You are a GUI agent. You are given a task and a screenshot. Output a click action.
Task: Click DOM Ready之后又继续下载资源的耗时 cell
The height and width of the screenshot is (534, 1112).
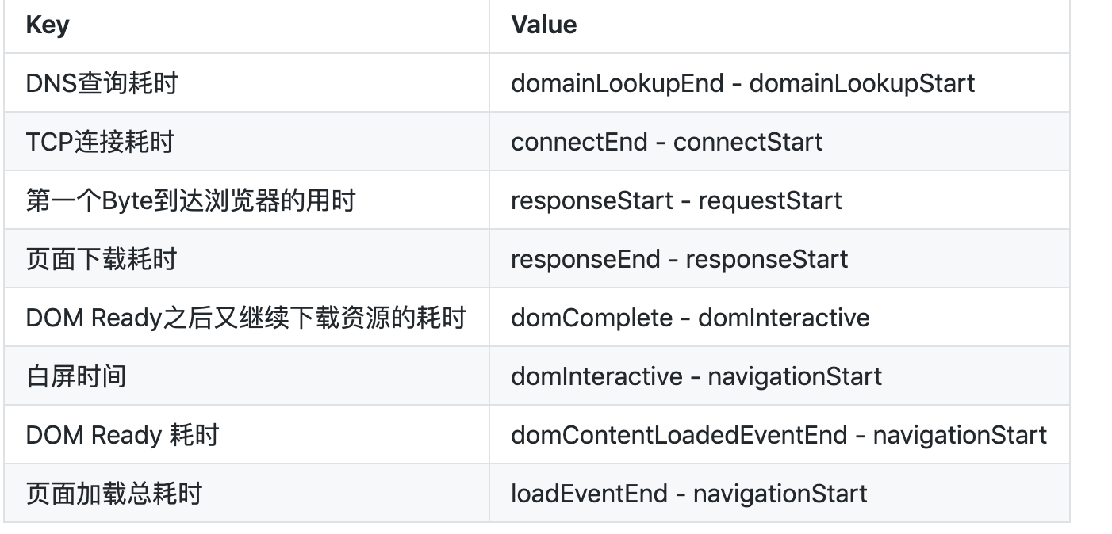pos(247,317)
